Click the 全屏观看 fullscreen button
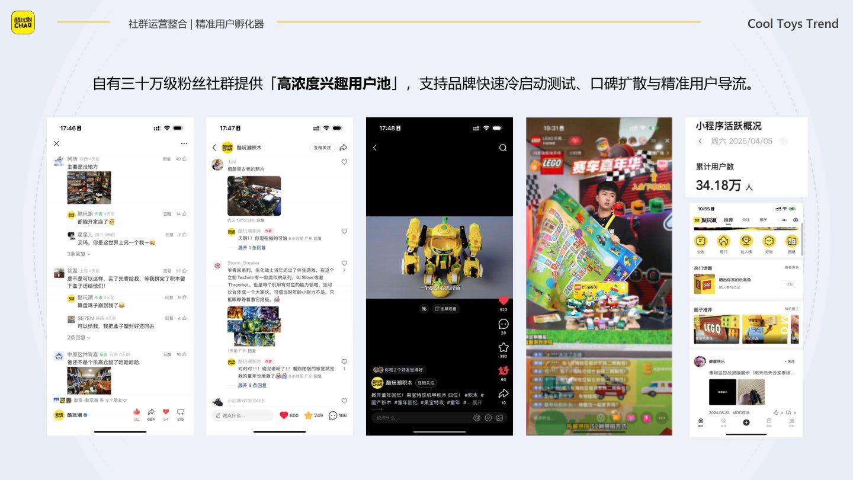Image resolution: width=853 pixels, height=480 pixels. pos(445,309)
